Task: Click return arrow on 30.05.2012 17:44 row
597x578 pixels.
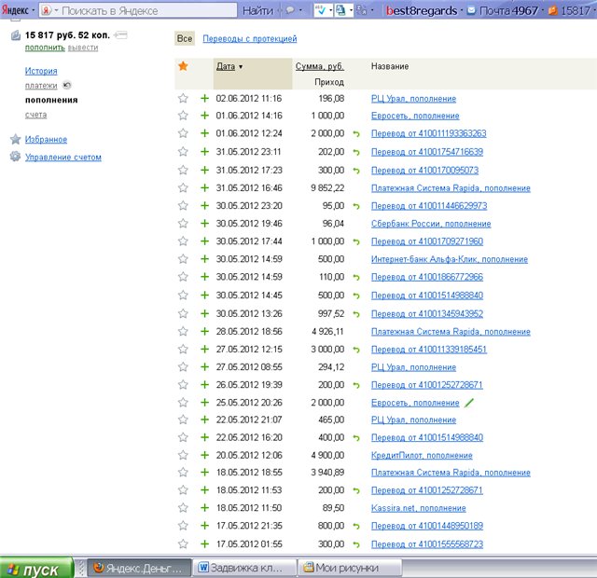Action: click(x=356, y=241)
